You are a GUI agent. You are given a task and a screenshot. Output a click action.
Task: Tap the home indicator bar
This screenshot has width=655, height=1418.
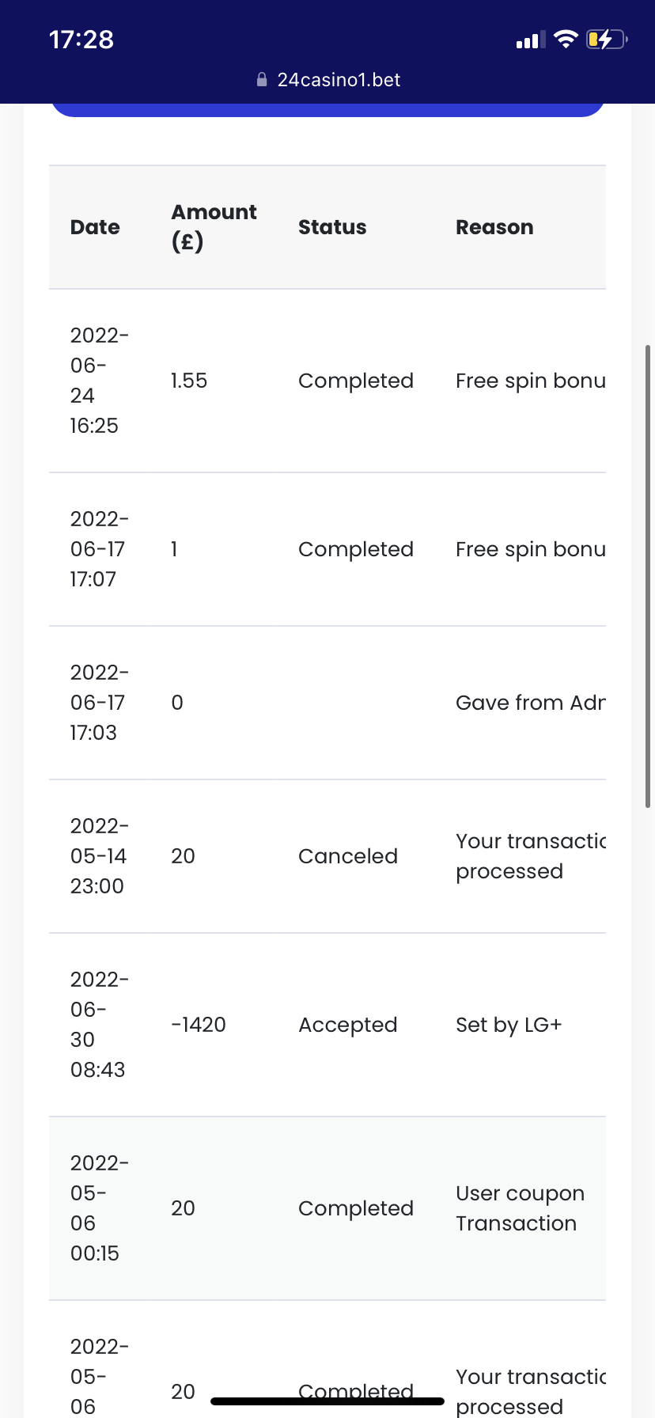(x=327, y=1401)
